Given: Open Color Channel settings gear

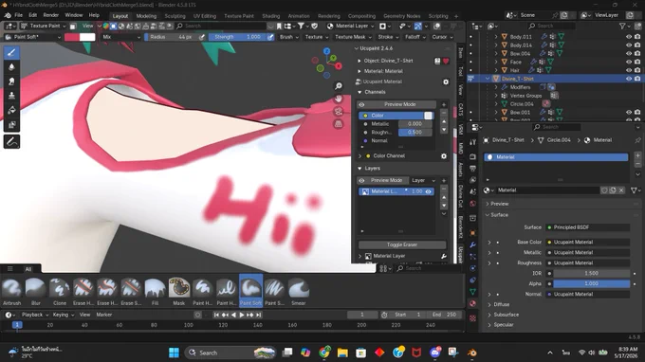Looking at the screenshot, I should (444, 156).
